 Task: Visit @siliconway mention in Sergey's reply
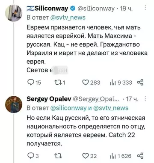[x=68, y=108]
